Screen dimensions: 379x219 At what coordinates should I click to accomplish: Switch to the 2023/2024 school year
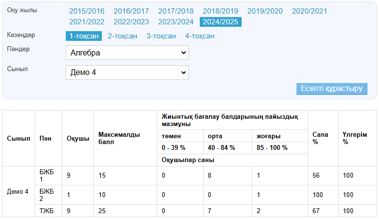point(176,22)
